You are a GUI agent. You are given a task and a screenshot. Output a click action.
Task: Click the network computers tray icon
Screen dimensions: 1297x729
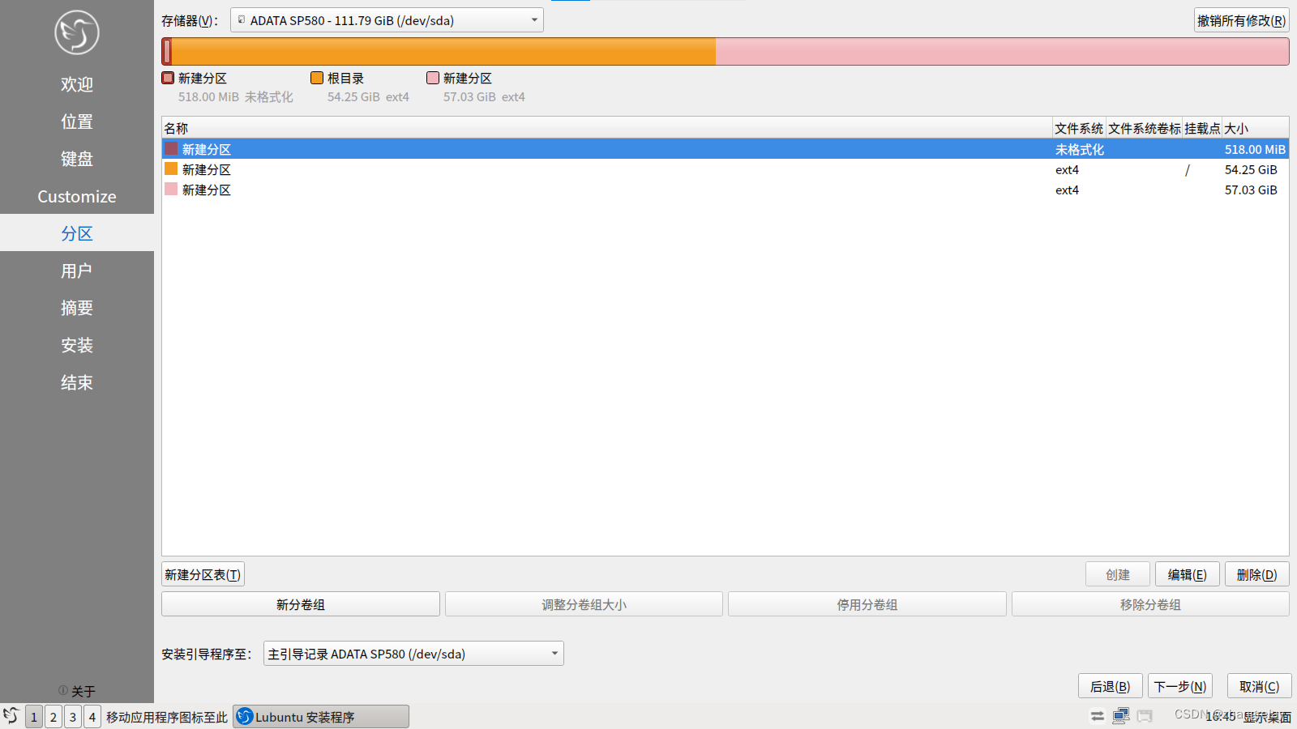click(x=1121, y=715)
